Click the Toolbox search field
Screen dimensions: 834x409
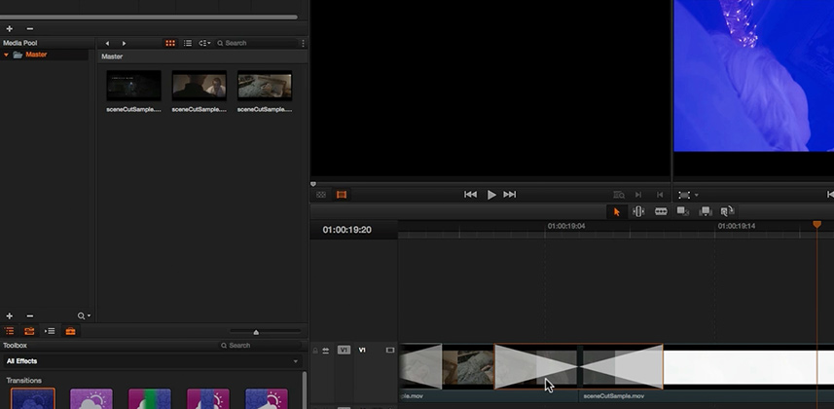click(x=261, y=346)
